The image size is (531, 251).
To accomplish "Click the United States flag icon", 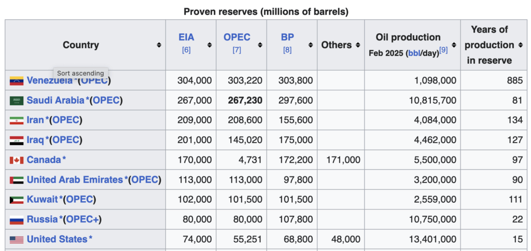I will point(17,240).
